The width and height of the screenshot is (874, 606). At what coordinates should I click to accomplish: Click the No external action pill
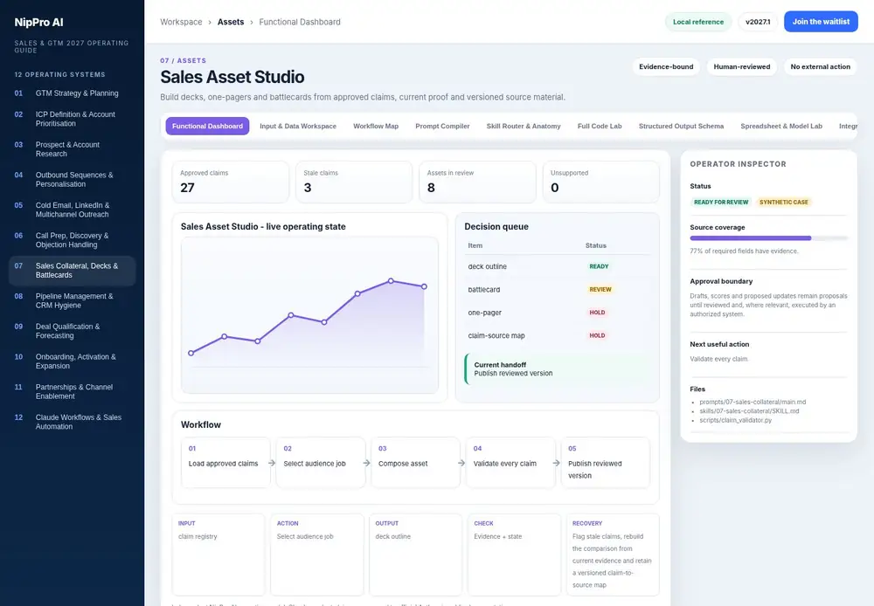click(x=820, y=67)
